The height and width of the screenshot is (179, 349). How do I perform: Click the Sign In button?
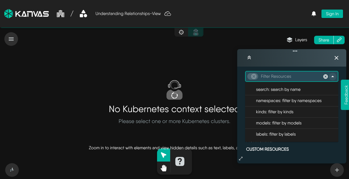(332, 14)
